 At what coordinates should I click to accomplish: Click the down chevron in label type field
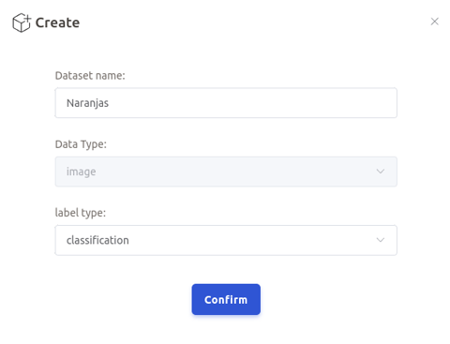point(380,240)
